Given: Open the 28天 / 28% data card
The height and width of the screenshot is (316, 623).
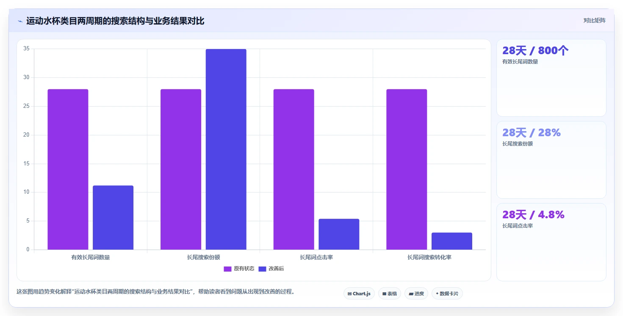Looking at the screenshot, I should click(551, 160).
